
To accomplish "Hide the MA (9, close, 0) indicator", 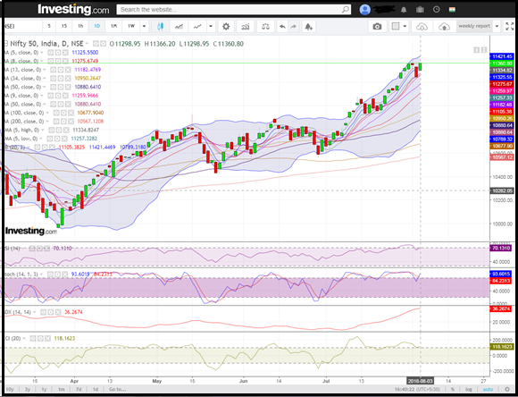I will click(51, 96).
